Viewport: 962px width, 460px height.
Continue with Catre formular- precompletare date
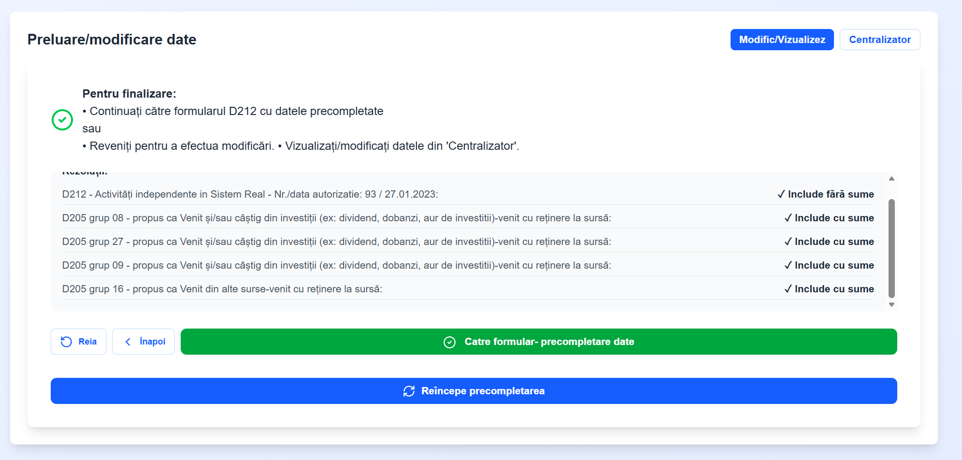pos(539,342)
